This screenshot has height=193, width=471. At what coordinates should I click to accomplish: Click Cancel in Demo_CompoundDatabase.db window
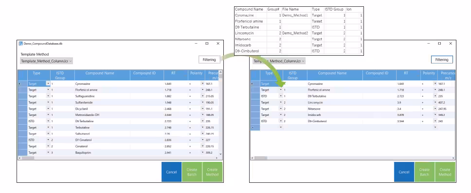click(x=171, y=172)
